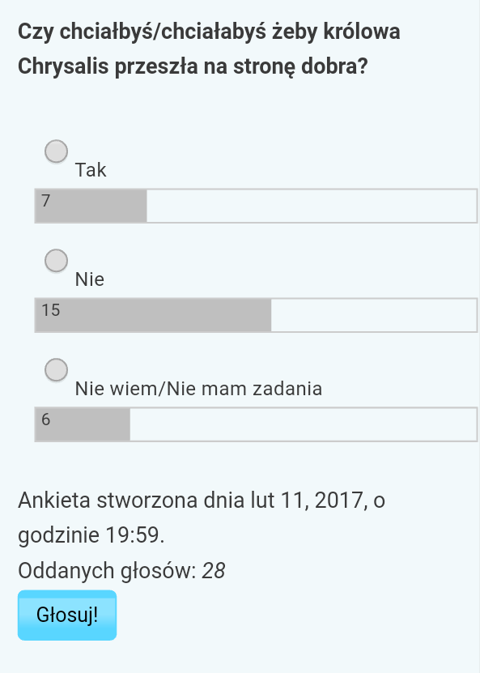The height and width of the screenshot is (673, 480).
Task: Click the "Głosuj!" vote button
Action: pos(67,615)
